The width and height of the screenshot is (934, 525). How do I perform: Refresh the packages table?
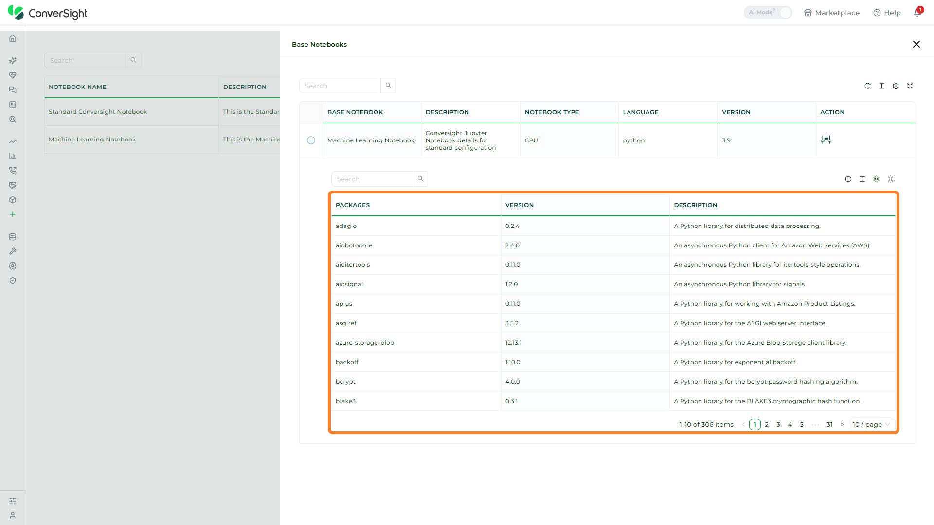point(848,179)
